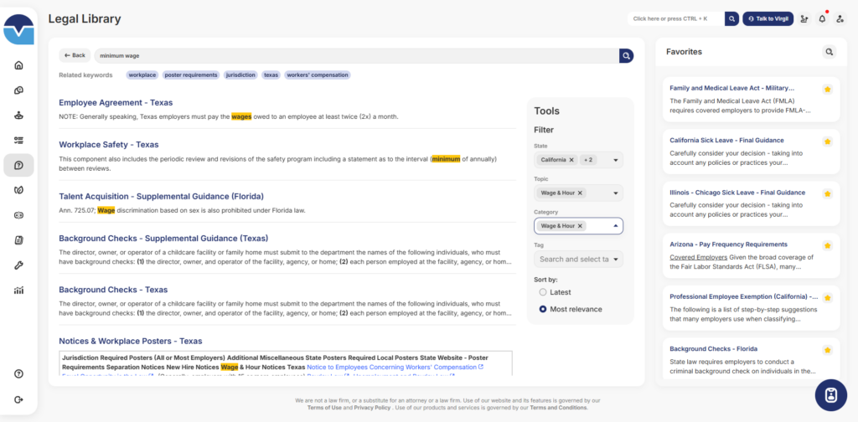Image resolution: width=858 pixels, height=422 pixels.
Task: Expand the State filter dropdown
Action: (x=616, y=160)
